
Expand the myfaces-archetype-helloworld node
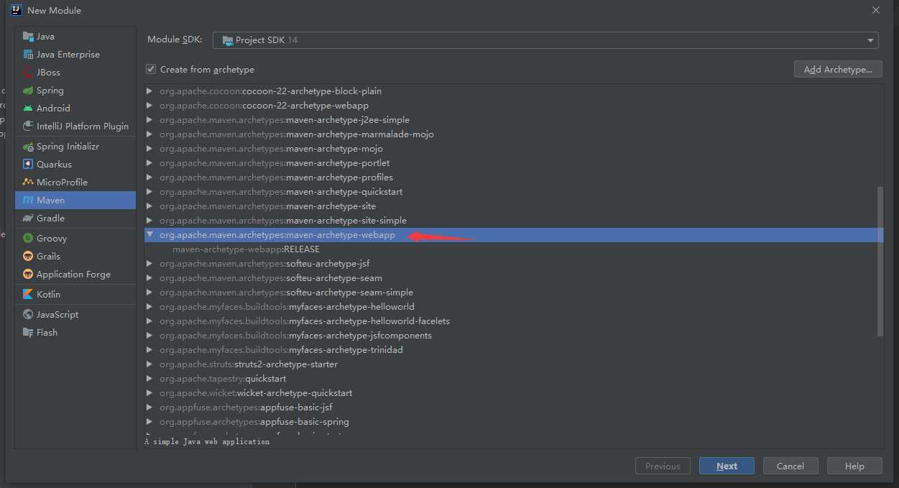click(149, 307)
